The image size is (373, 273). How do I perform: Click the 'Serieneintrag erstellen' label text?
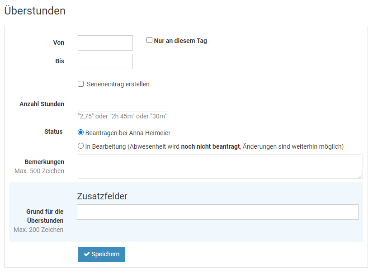(118, 84)
